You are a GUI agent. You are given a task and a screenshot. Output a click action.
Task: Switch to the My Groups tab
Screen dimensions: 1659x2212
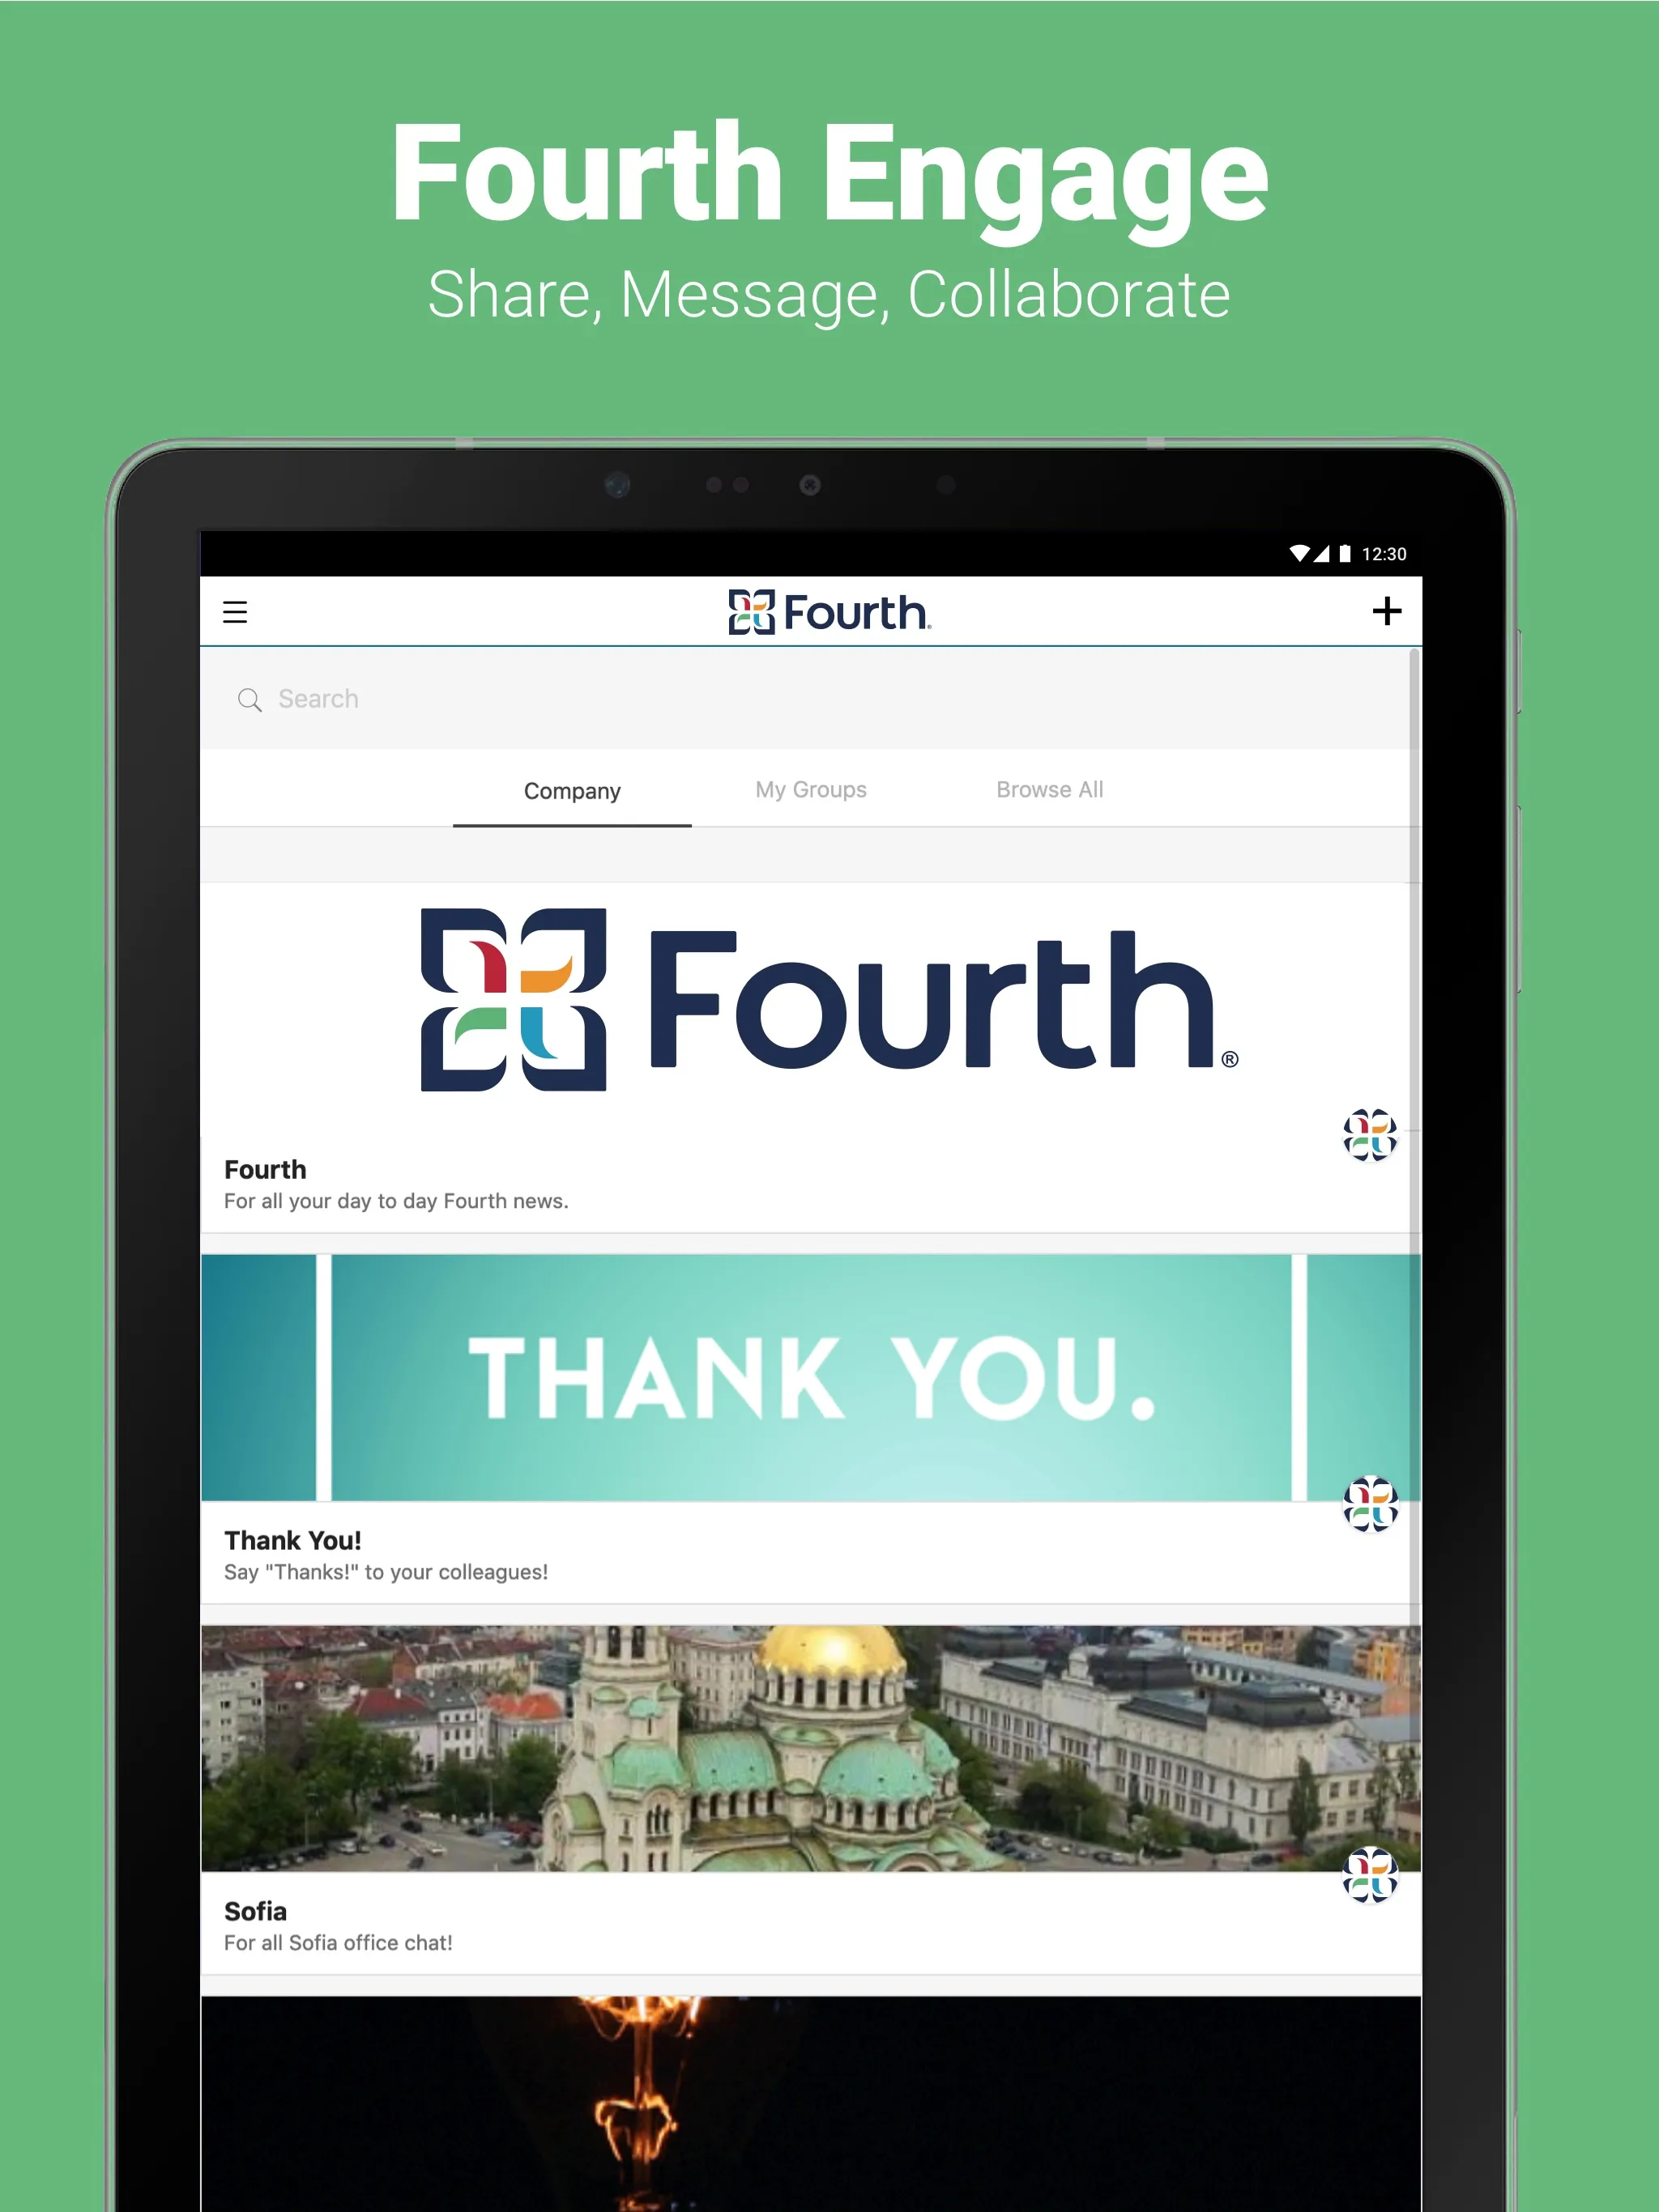(810, 787)
